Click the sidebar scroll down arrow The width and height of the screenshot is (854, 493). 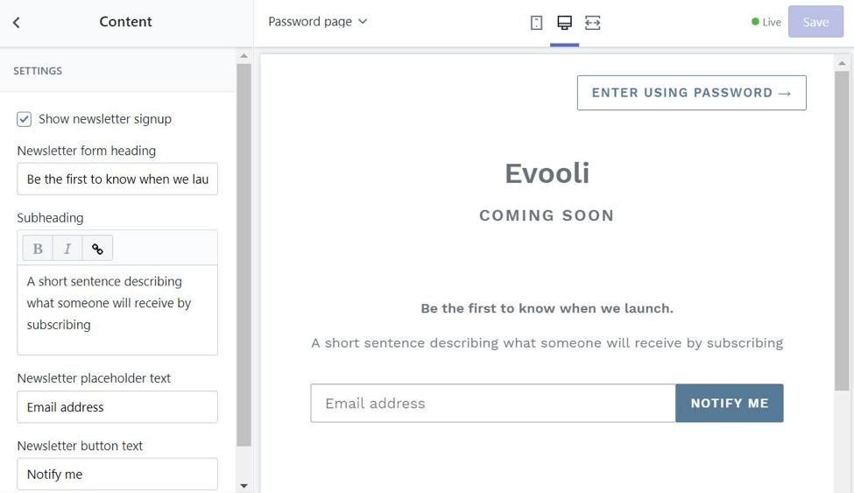243,486
